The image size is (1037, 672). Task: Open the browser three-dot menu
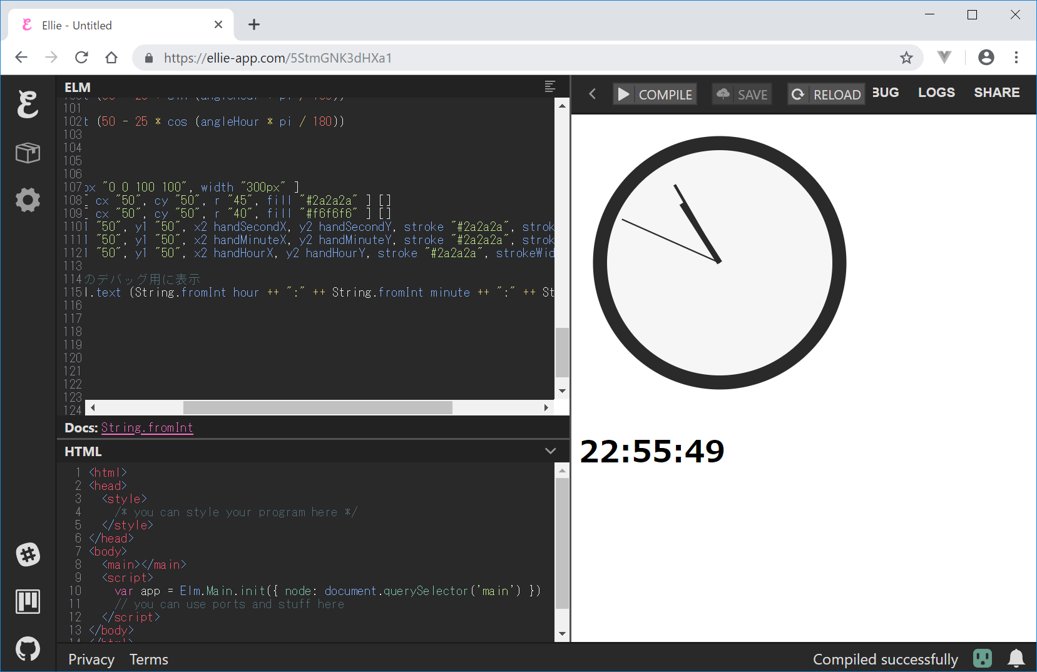1016,58
